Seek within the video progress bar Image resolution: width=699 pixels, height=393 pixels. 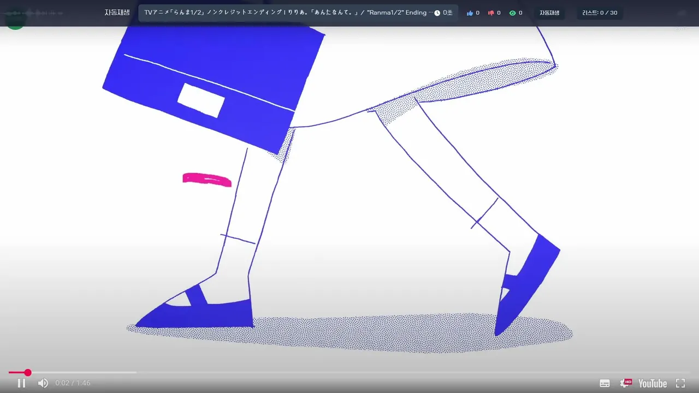349,372
